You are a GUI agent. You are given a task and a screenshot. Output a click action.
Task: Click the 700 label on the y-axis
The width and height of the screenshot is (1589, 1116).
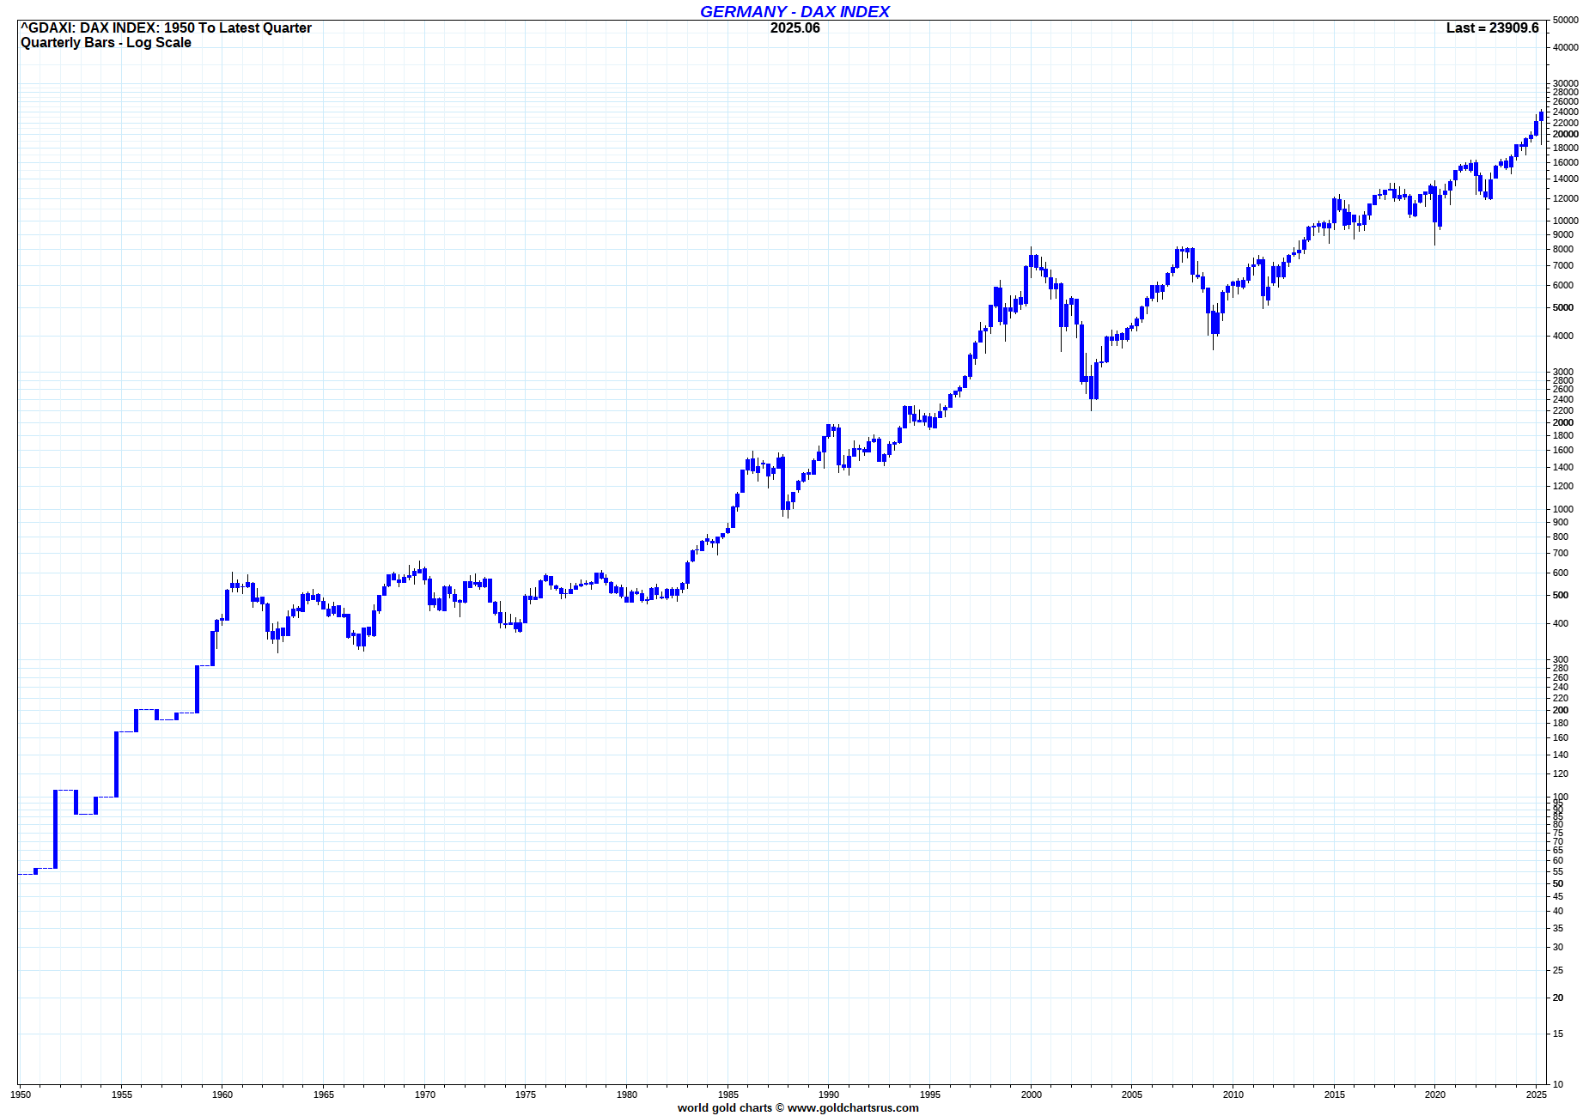1561,554
